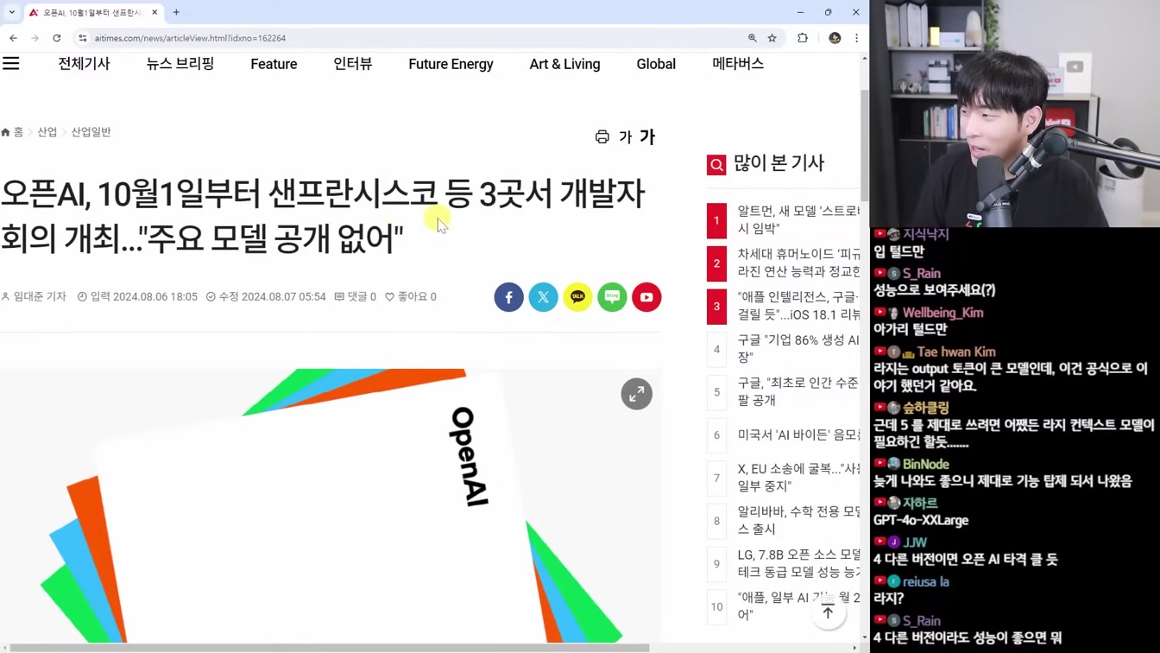Image resolution: width=1160 pixels, height=653 pixels.
Task: Click the zoom magnifier icon in address bar
Action: (x=753, y=38)
